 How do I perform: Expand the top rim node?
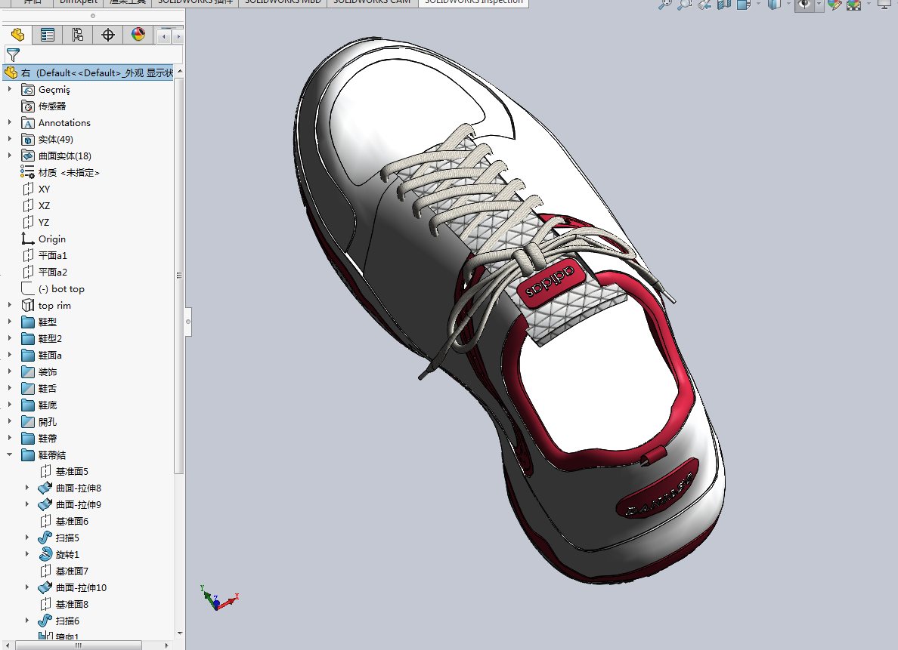point(9,305)
